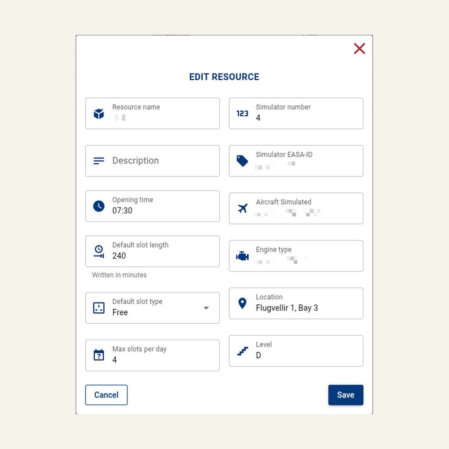This screenshot has height=449, width=449.
Task: Click the 123 icon for Simulator number
Action: [x=242, y=114]
